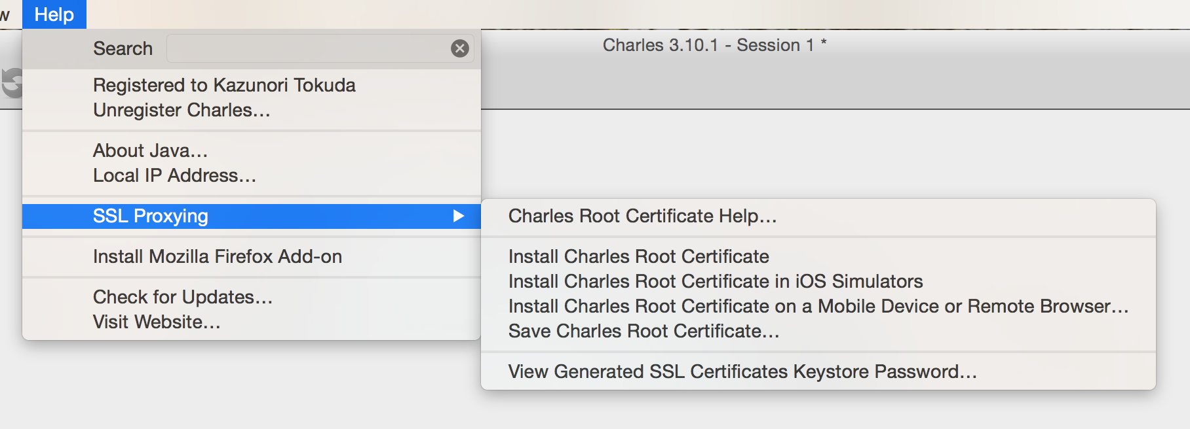Choose Install Charles Root Certificate
Image resolution: width=1190 pixels, height=429 pixels.
coord(818,256)
